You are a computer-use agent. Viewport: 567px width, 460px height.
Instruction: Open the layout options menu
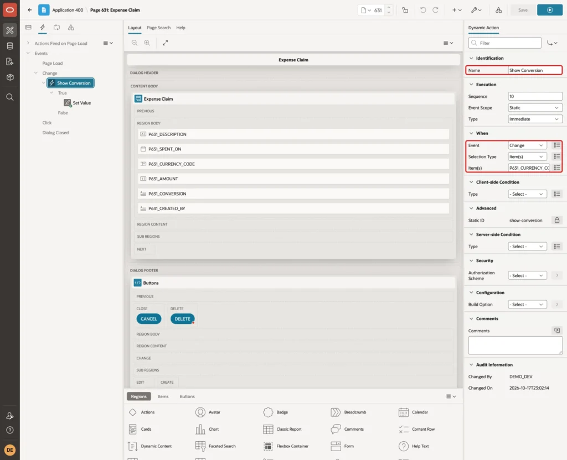pos(448,43)
